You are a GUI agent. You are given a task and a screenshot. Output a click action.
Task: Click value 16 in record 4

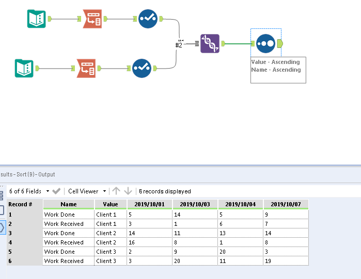point(149,242)
